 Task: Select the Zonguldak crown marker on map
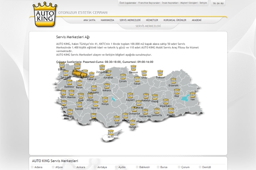coord(102,68)
